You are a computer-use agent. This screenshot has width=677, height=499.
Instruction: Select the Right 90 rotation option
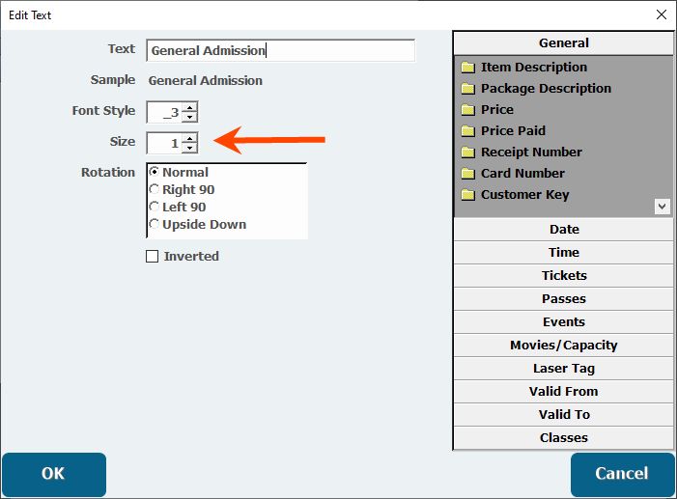point(154,190)
